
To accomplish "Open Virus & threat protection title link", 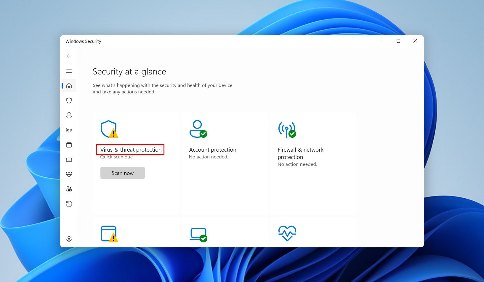I will click(131, 150).
